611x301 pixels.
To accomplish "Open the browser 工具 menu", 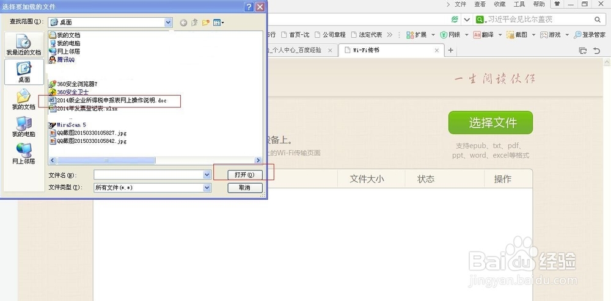I will 519,4.
